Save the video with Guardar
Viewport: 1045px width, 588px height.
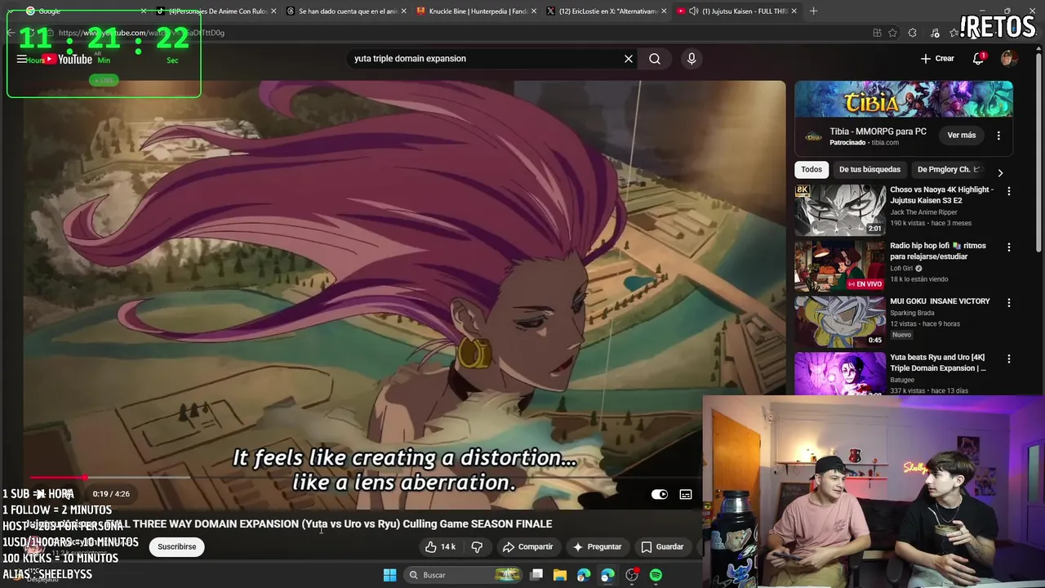coord(662,547)
